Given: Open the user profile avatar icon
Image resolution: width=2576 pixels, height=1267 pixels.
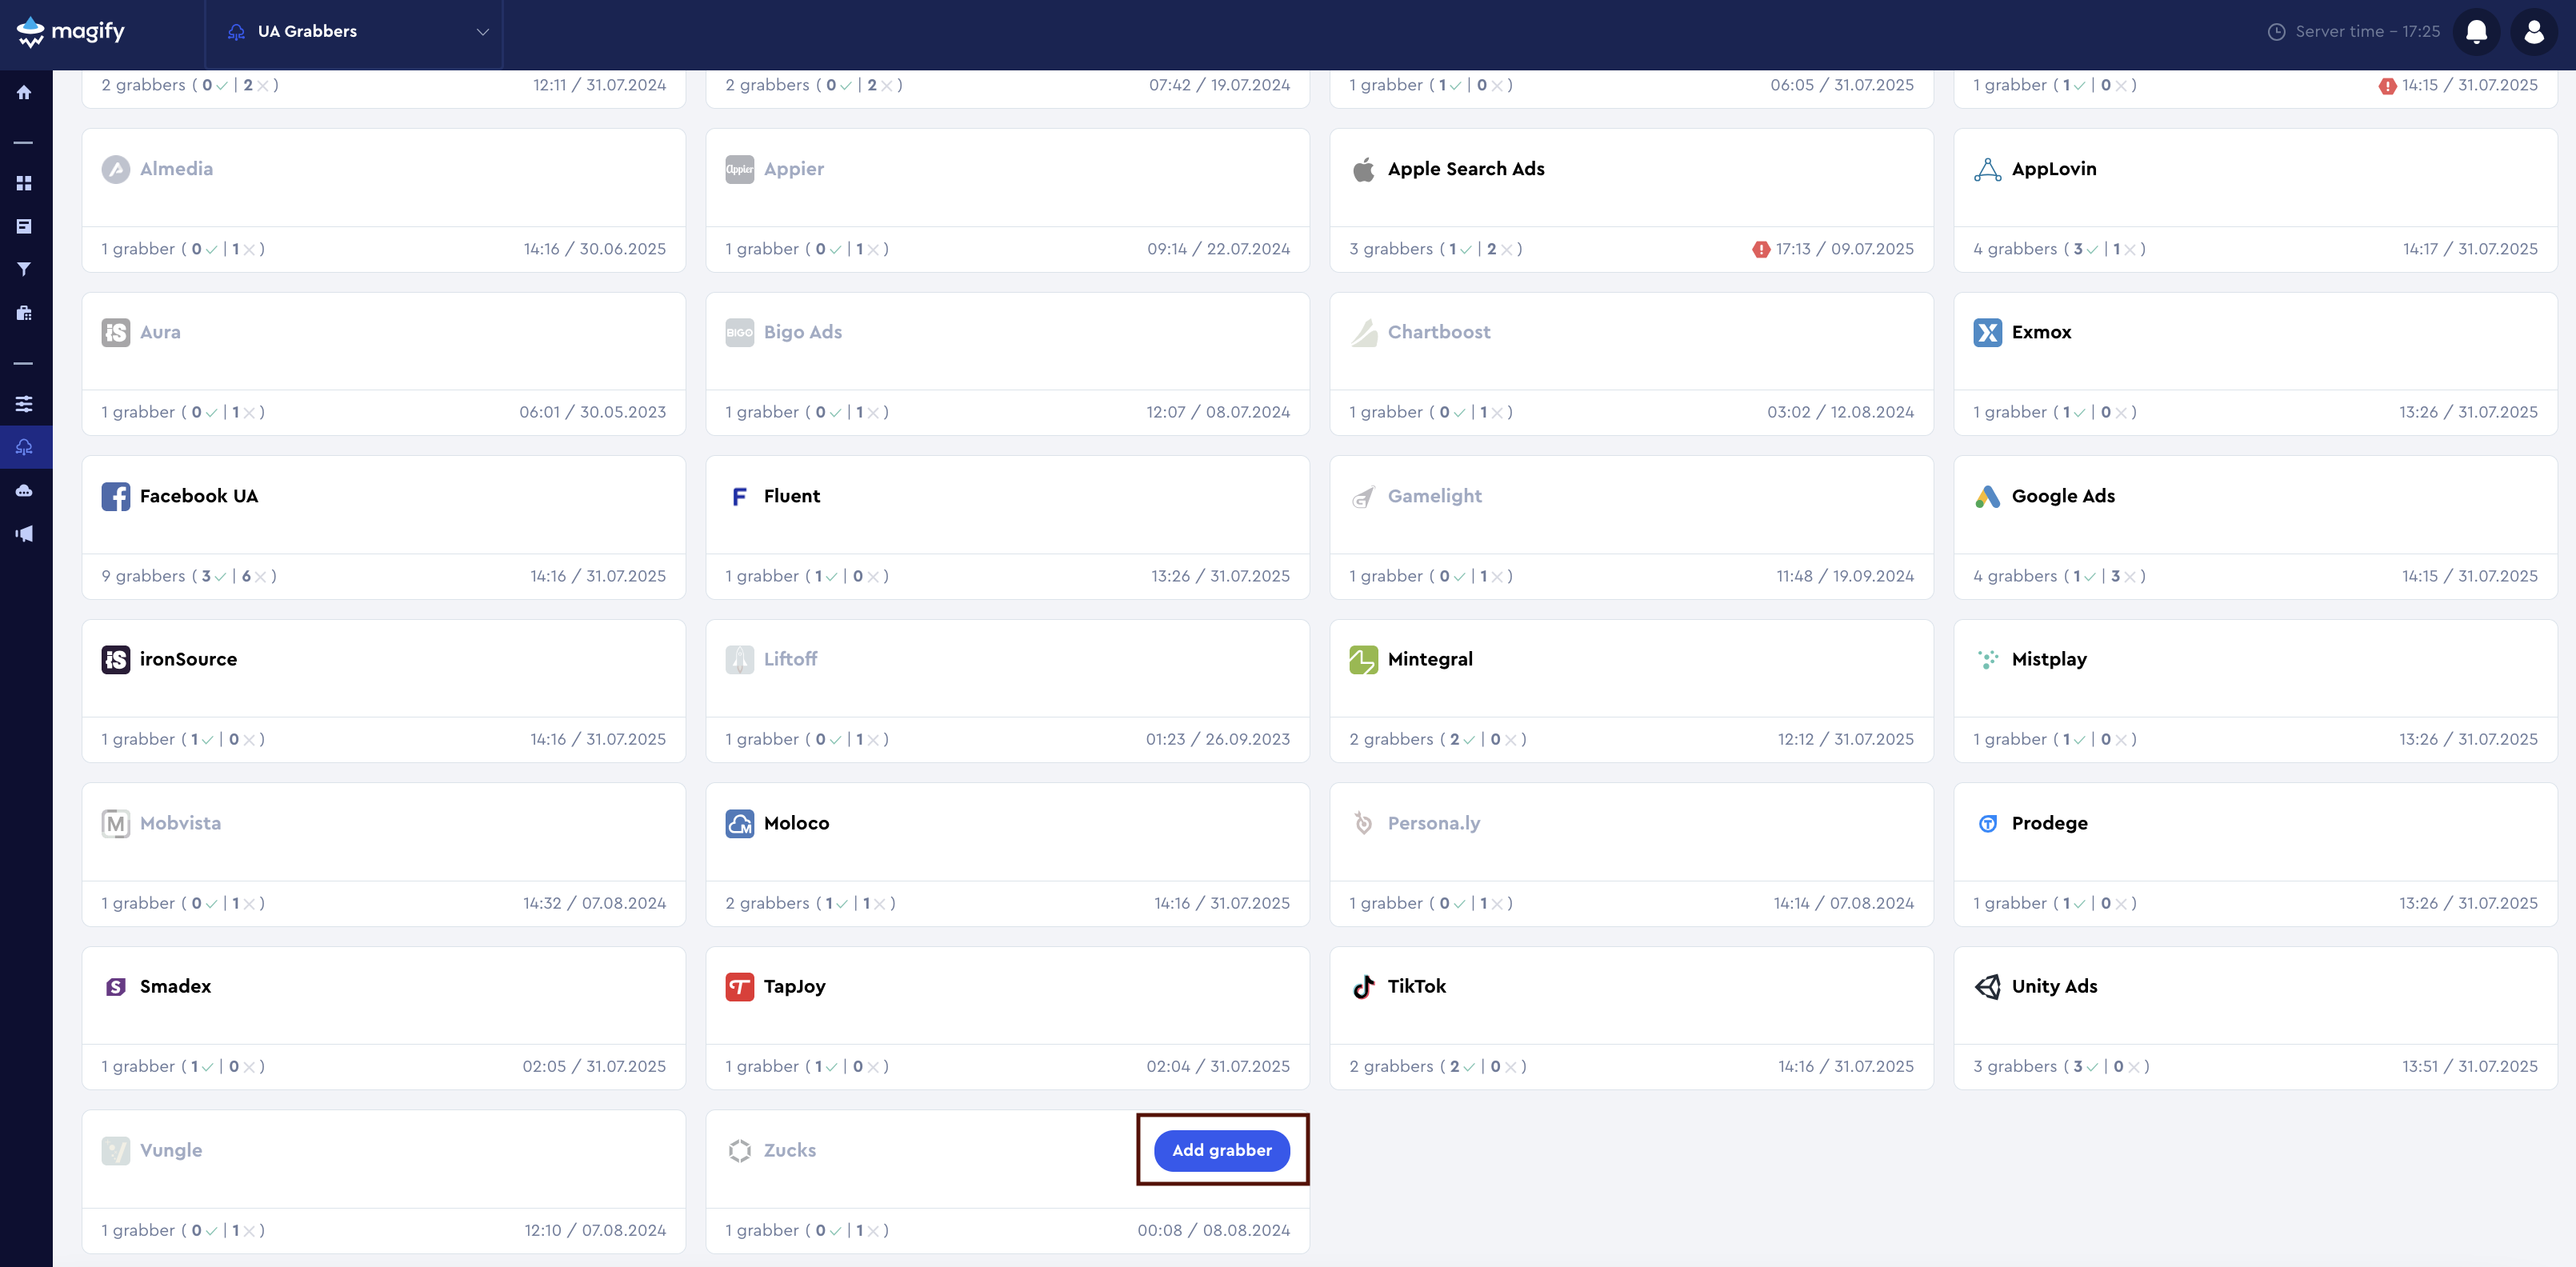Looking at the screenshot, I should click(2533, 32).
